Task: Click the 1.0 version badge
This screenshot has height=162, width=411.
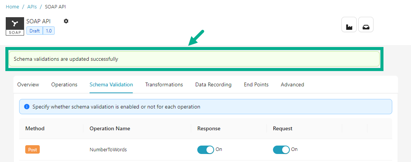Action: tap(49, 31)
